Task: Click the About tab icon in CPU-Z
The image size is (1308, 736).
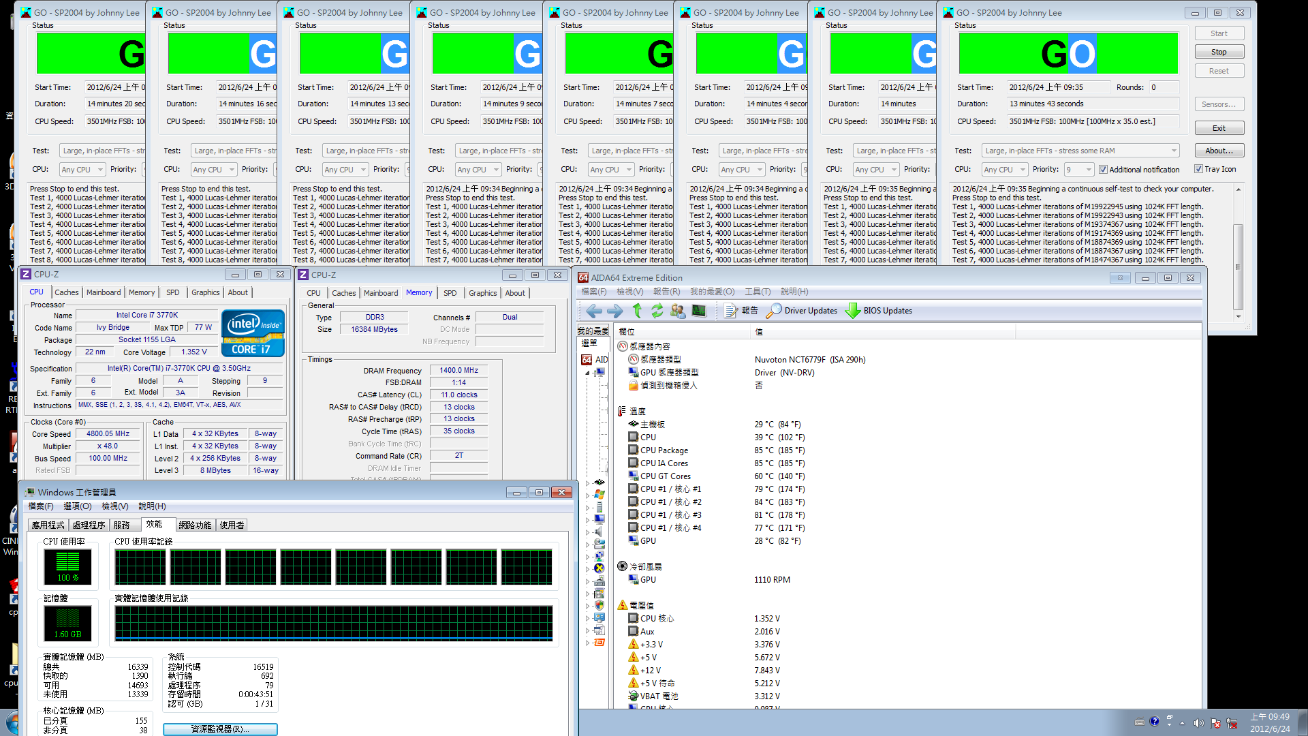Action: click(237, 291)
